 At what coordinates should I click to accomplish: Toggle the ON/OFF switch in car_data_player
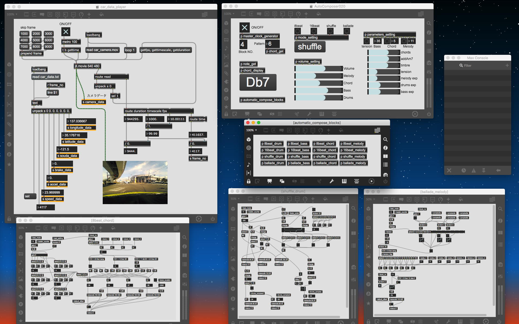coord(66,32)
